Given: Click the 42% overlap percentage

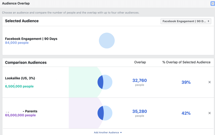Looking at the screenshot, I should click(186, 113).
